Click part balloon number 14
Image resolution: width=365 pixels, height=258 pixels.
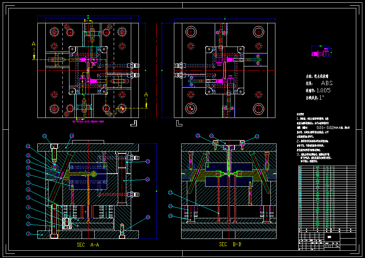(x=72, y=136)
